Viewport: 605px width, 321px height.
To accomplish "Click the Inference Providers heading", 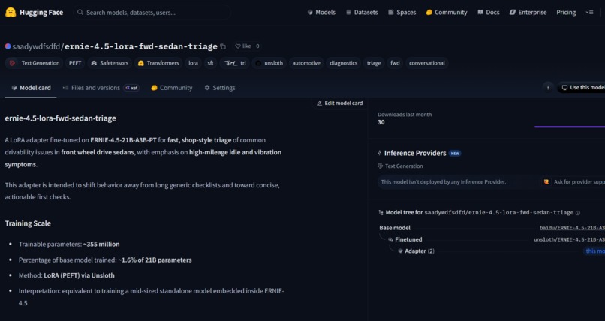I will [x=415, y=153].
